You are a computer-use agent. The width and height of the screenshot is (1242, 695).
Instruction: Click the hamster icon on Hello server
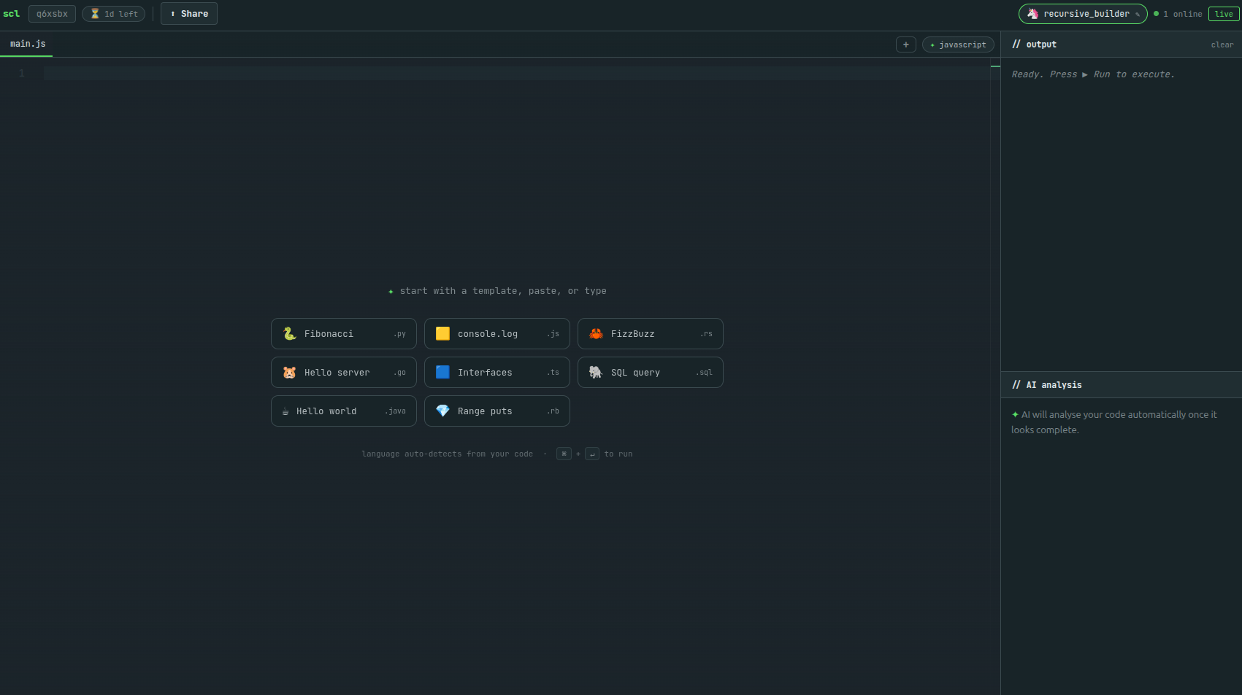[289, 372]
